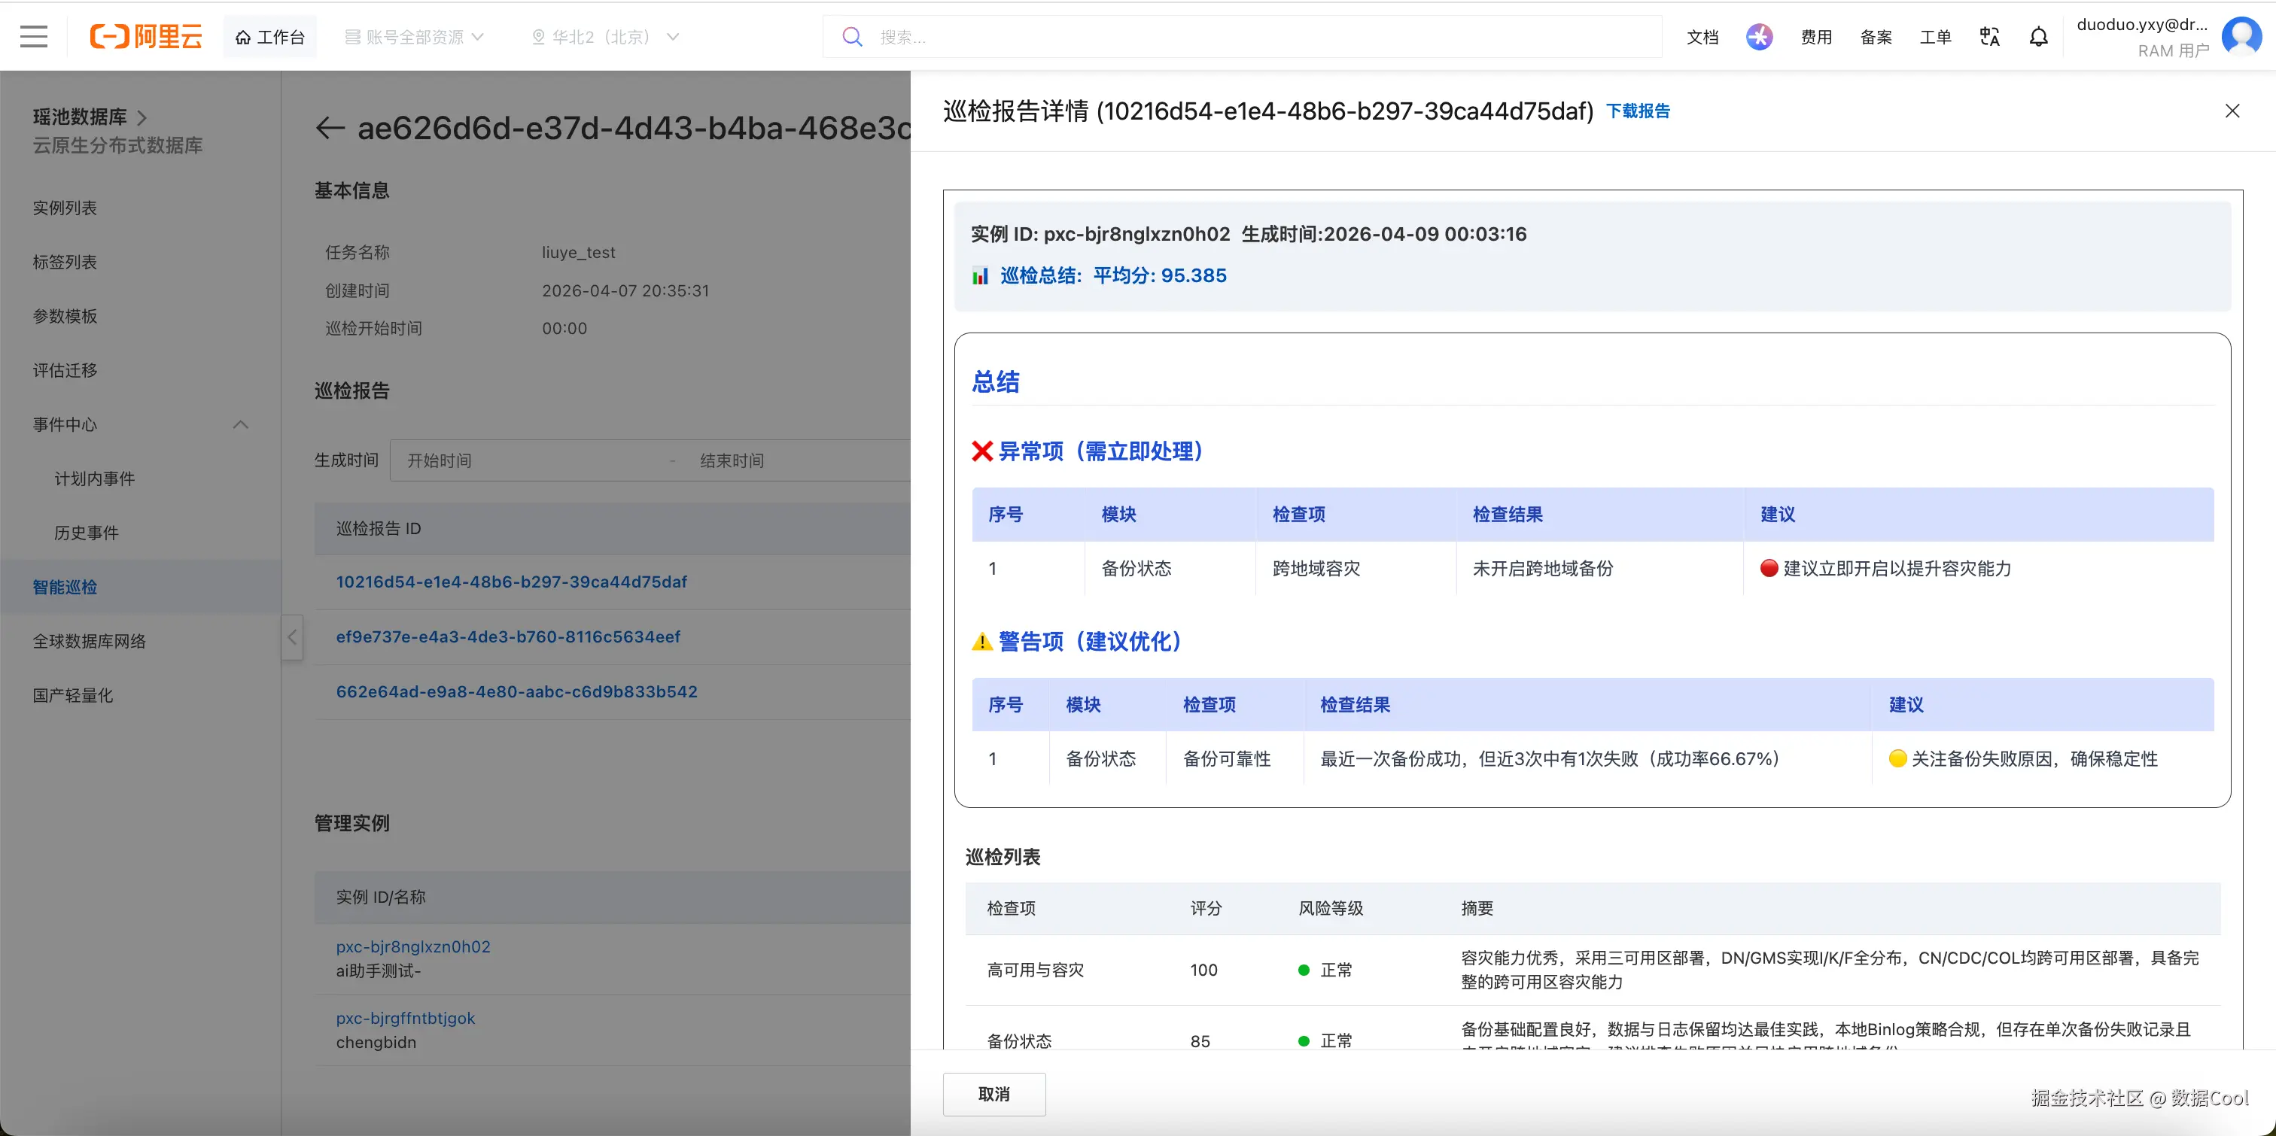This screenshot has height=1136, width=2276.
Task: Open the AI assistant icon
Action: (1758, 37)
